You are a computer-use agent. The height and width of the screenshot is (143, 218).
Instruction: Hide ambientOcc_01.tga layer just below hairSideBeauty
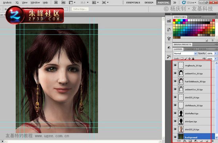[x=175, y=89]
